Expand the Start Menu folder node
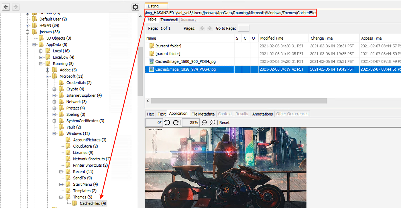The height and width of the screenshot is (208, 401). (61, 184)
